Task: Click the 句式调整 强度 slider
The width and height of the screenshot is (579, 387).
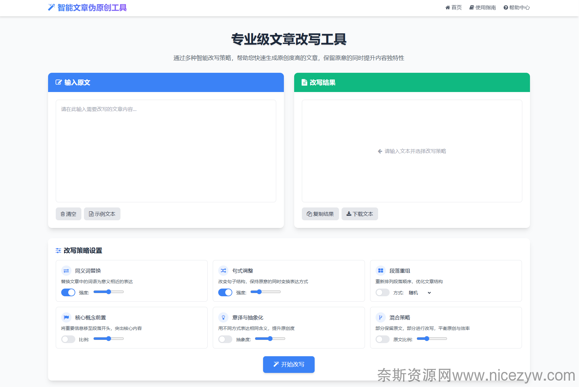Action: pos(266,292)
